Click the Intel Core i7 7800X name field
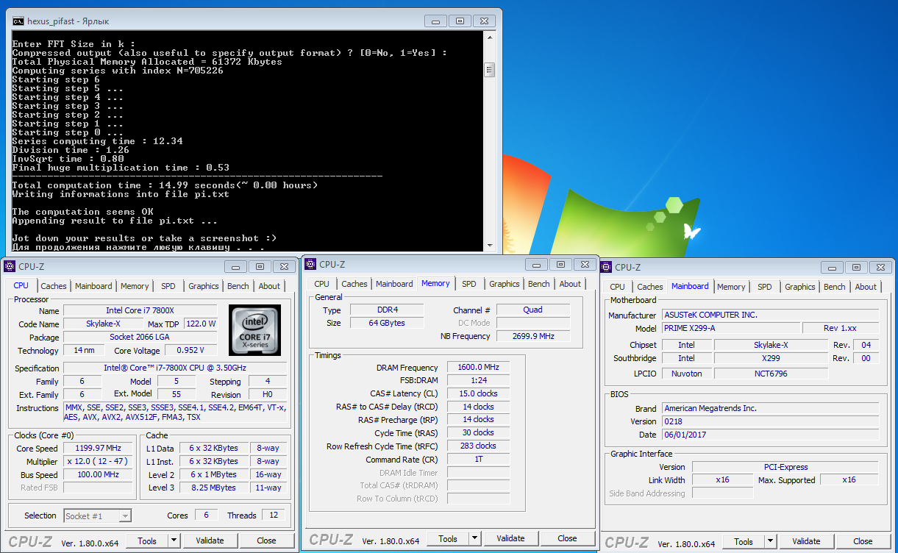 140,310
